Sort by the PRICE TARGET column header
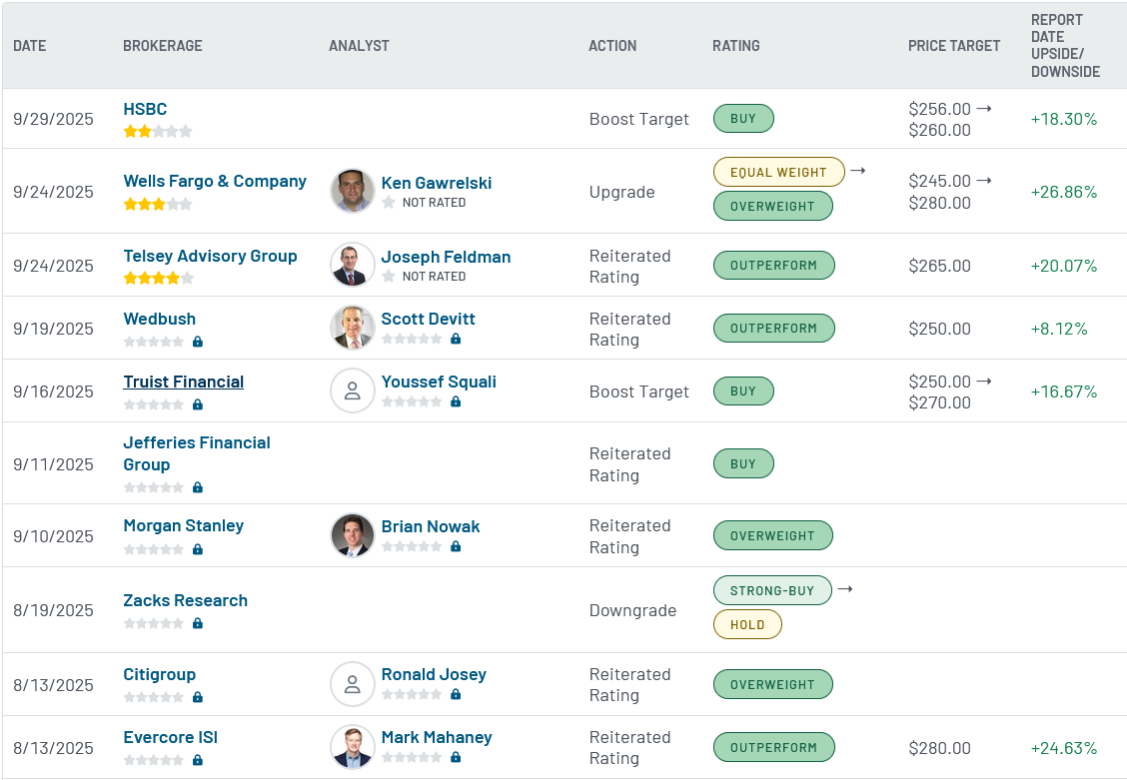 click(954, 46)
